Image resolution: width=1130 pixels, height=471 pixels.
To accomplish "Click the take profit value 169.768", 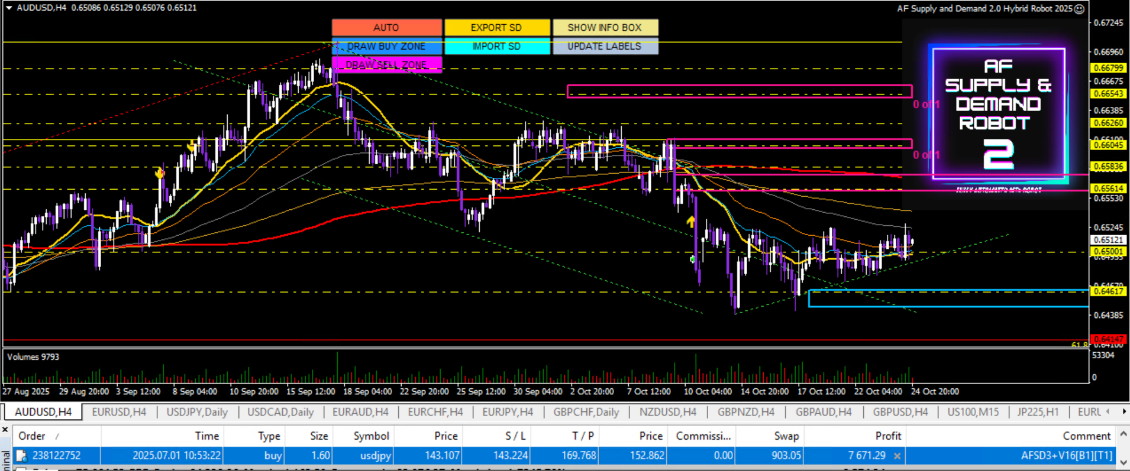I will coord(579,456).
